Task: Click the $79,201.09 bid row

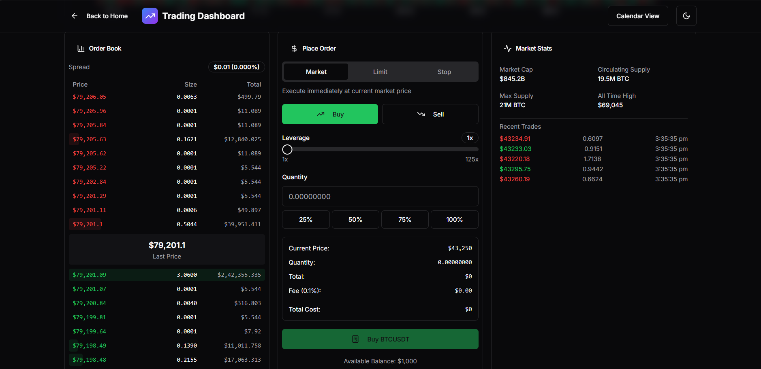Action: tap(167, 275)
